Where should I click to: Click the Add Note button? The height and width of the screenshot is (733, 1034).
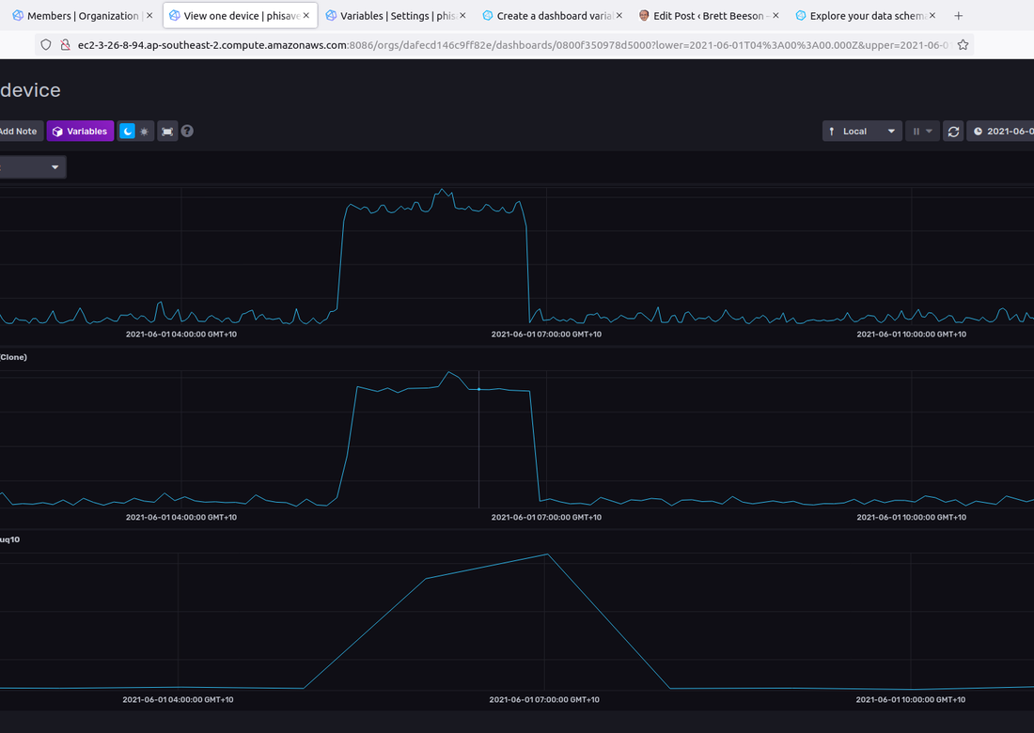click(21, 132)
